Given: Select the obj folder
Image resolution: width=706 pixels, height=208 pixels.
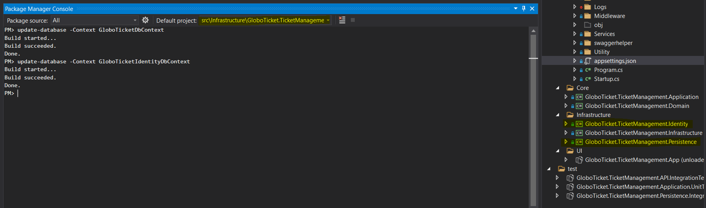Looking at the screenshot, I should [598, 25].
